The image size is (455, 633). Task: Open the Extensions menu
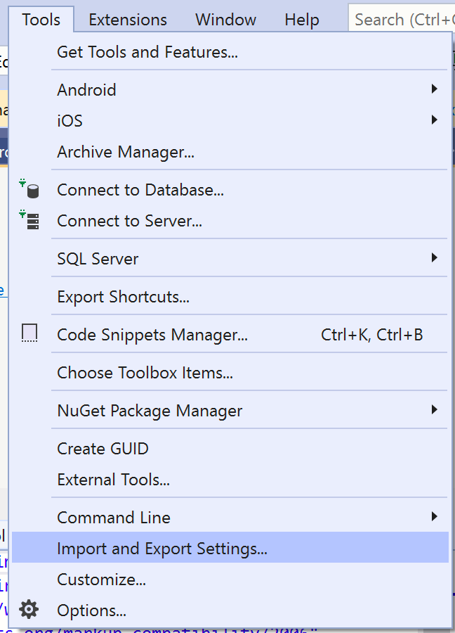128,20
